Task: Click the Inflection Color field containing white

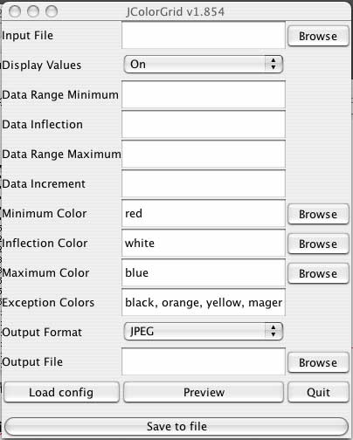Action: 204,244
